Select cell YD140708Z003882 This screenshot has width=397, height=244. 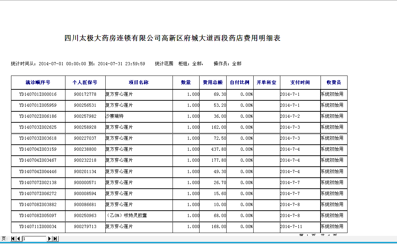[38, 205]
